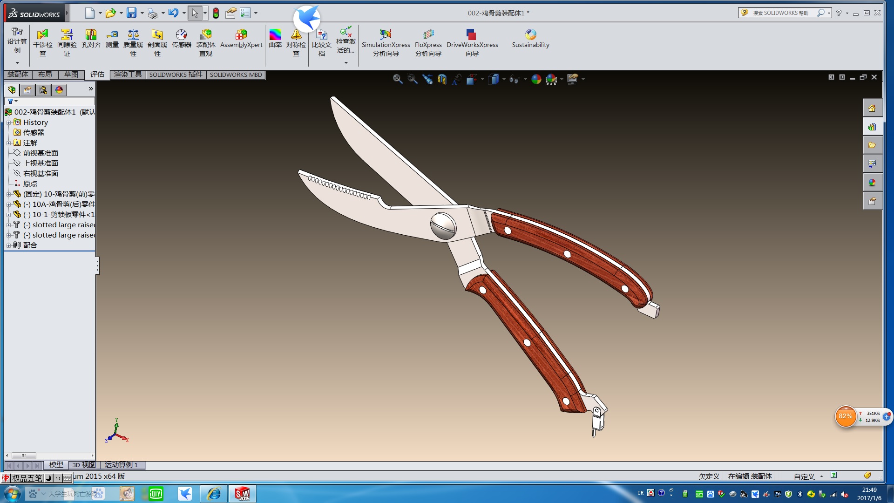The width and height of the screenshot is (894, 503).
Task: Switch to the 草图 (Sketch) tab
Action: click(71, 75)
